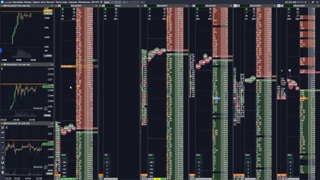Add a new workspace tab with plus
This screenshot has width=320, height=180.
tap(142, 2)
